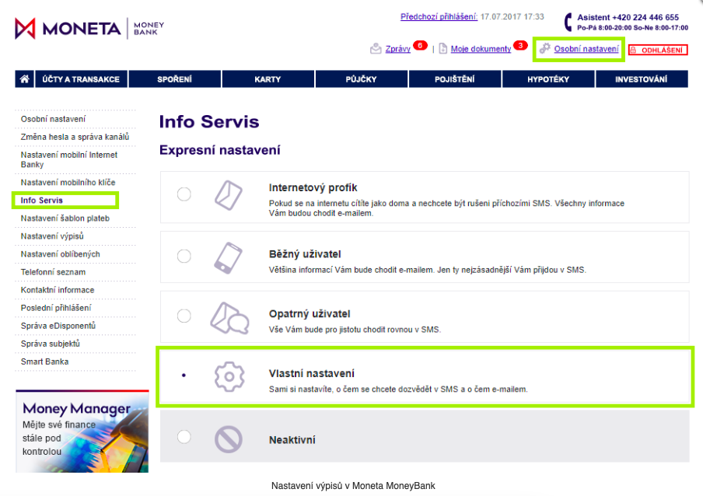703x496 pixels.
Task: Click the phone handset icon near Asistent
Action: click(x=568, y=22)
